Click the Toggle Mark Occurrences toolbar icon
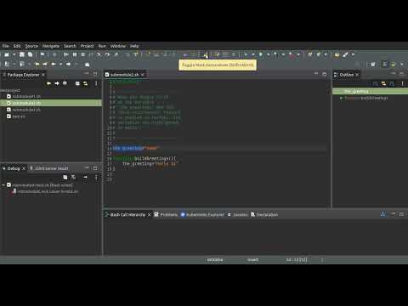The image size is (408, 306). pyautogui.click(x=206, y=54)
